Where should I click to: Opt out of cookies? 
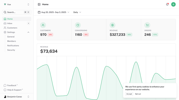pos(138,94)
